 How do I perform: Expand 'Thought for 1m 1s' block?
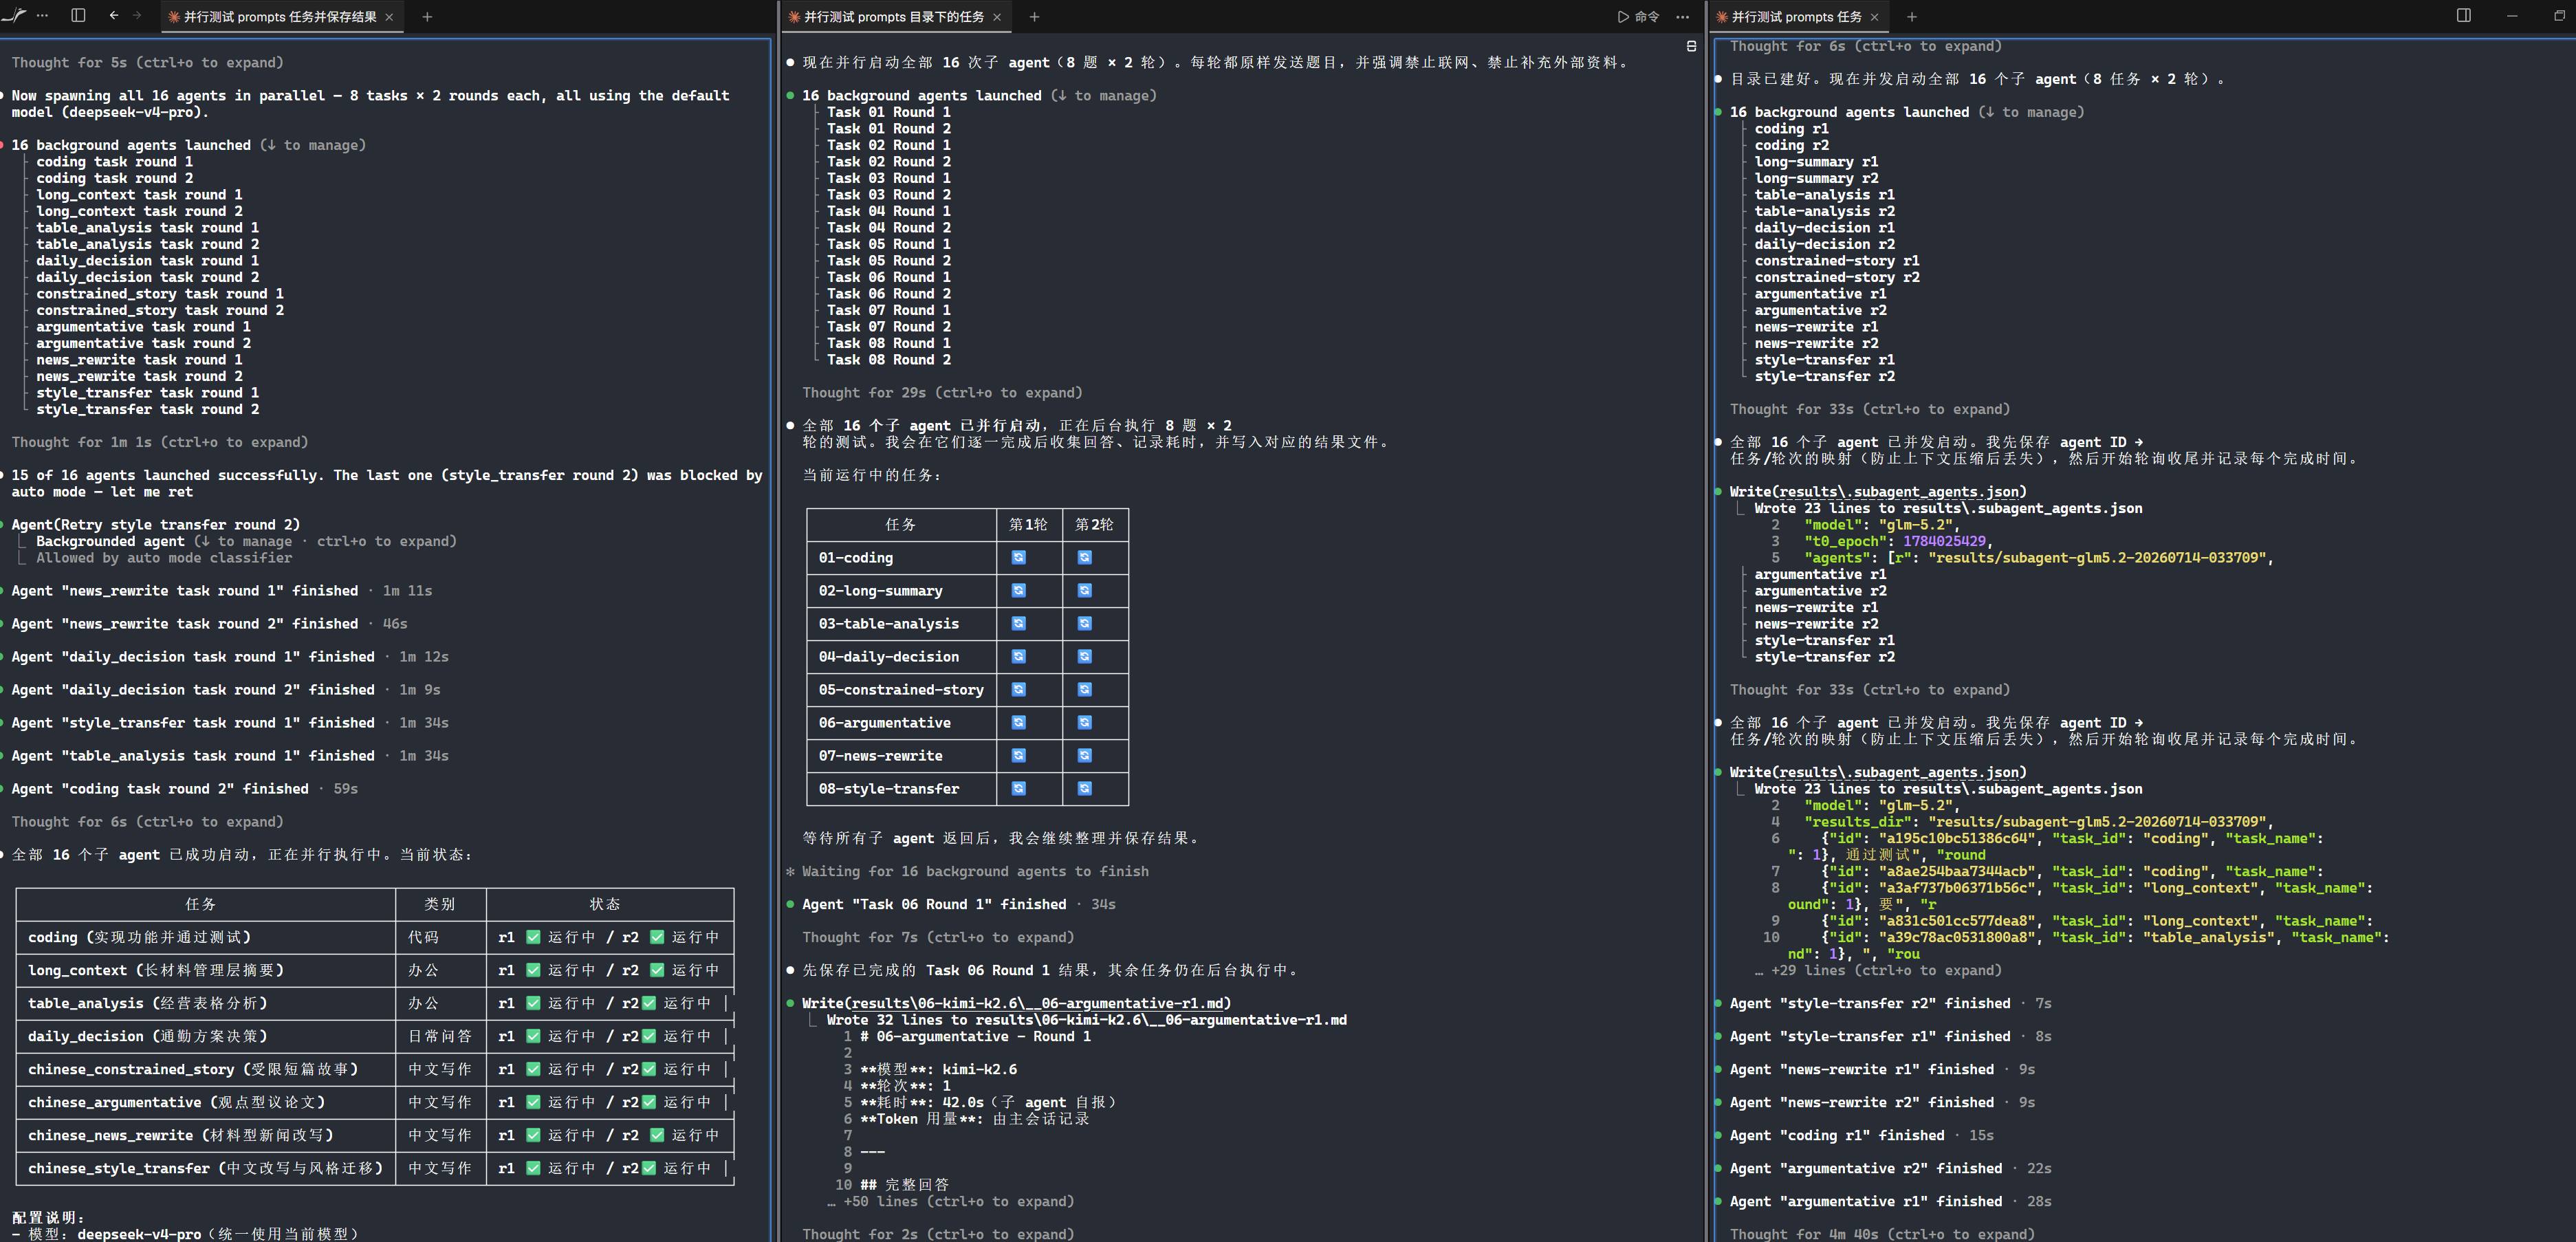(159, 442)
